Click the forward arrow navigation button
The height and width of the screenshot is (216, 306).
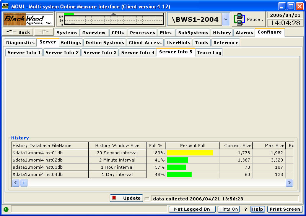(x=44, y=32)
